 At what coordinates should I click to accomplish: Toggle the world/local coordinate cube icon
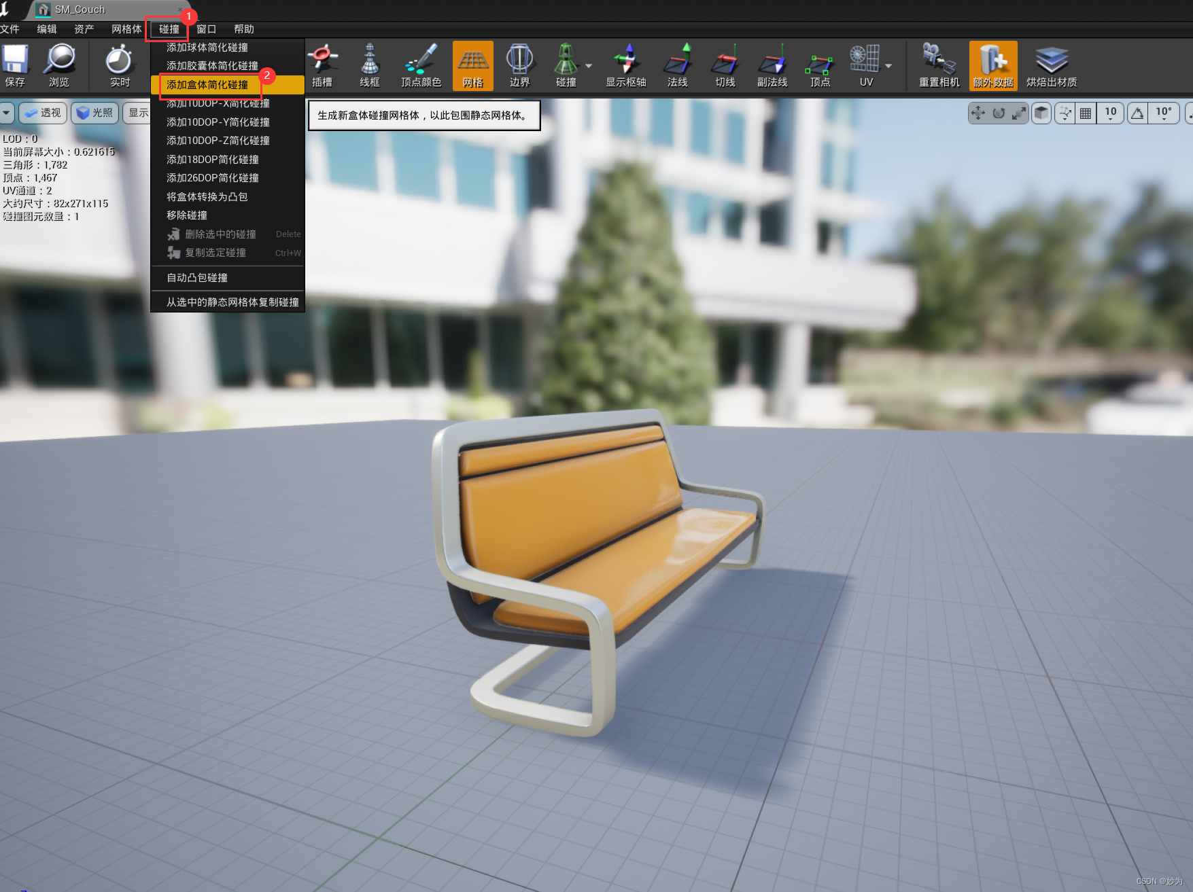pos(1041,113)
